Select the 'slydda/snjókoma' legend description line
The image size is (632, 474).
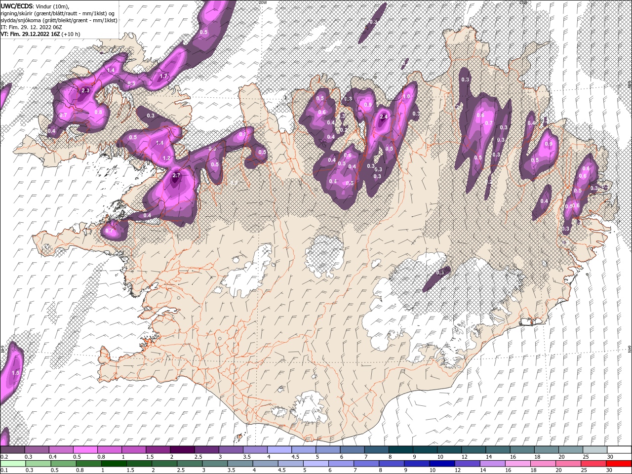(59, 20)
